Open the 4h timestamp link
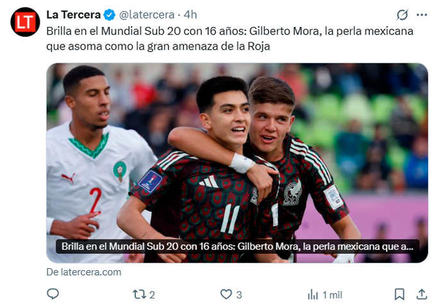The image size is (432, 308). pyautogui.click(x=190, y=15)
